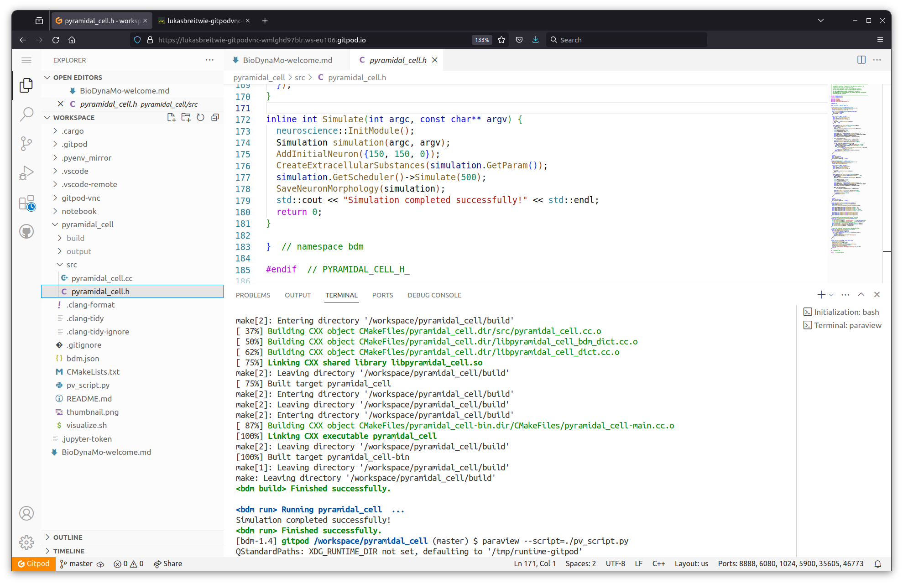The image size is (903, 584).
Task: Click the code minimap overview
Action: point(849,169)
